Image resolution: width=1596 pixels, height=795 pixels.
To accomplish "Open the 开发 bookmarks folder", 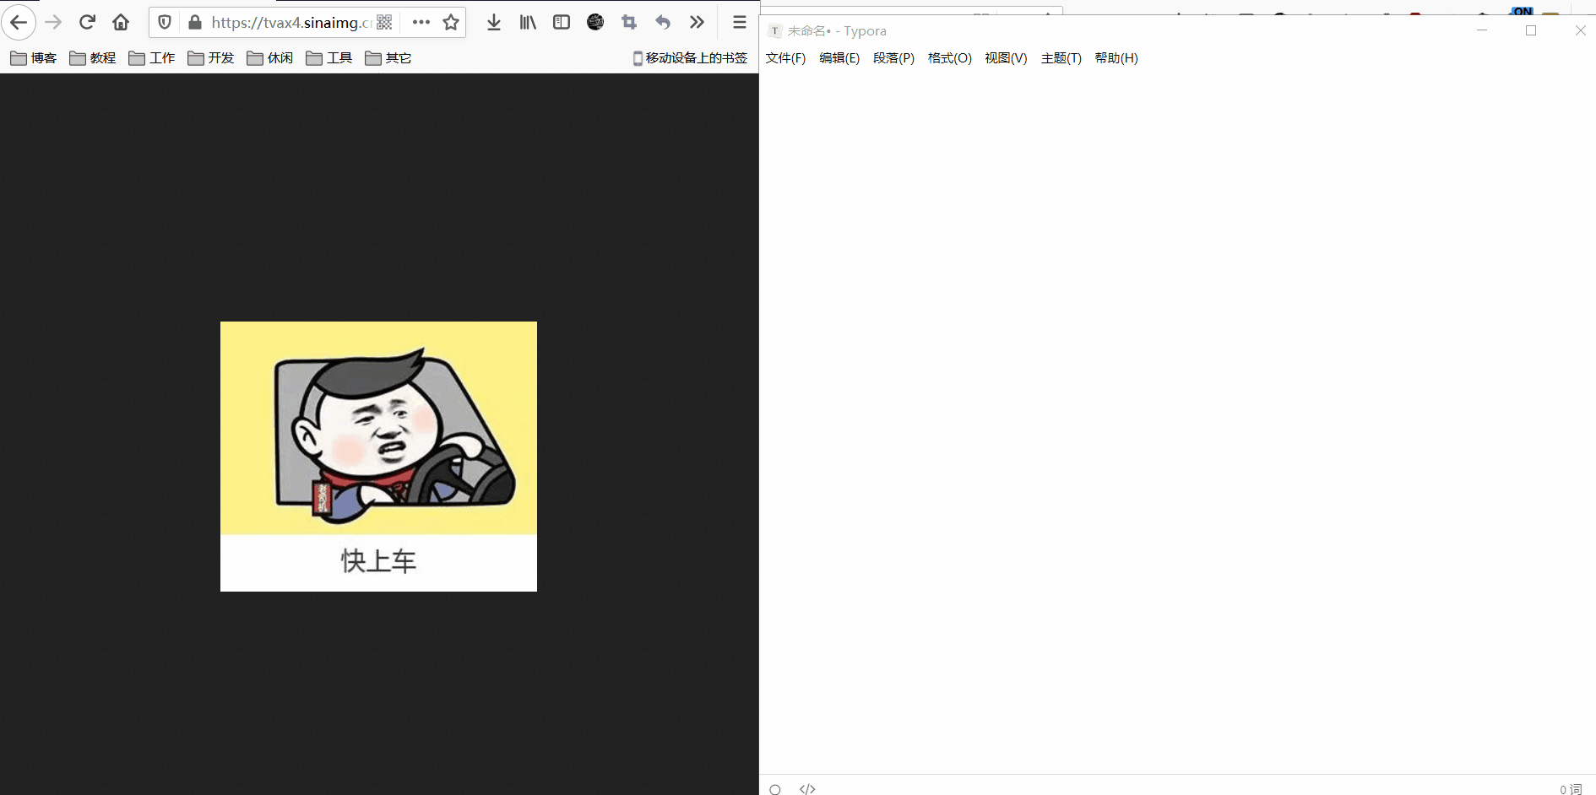I will [210, 57].
